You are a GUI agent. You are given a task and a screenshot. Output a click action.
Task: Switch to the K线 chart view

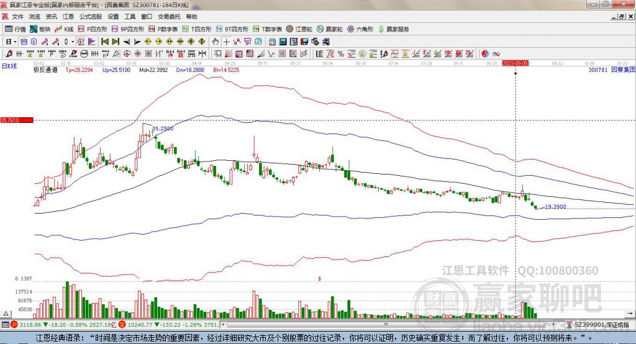coord(64,29)
